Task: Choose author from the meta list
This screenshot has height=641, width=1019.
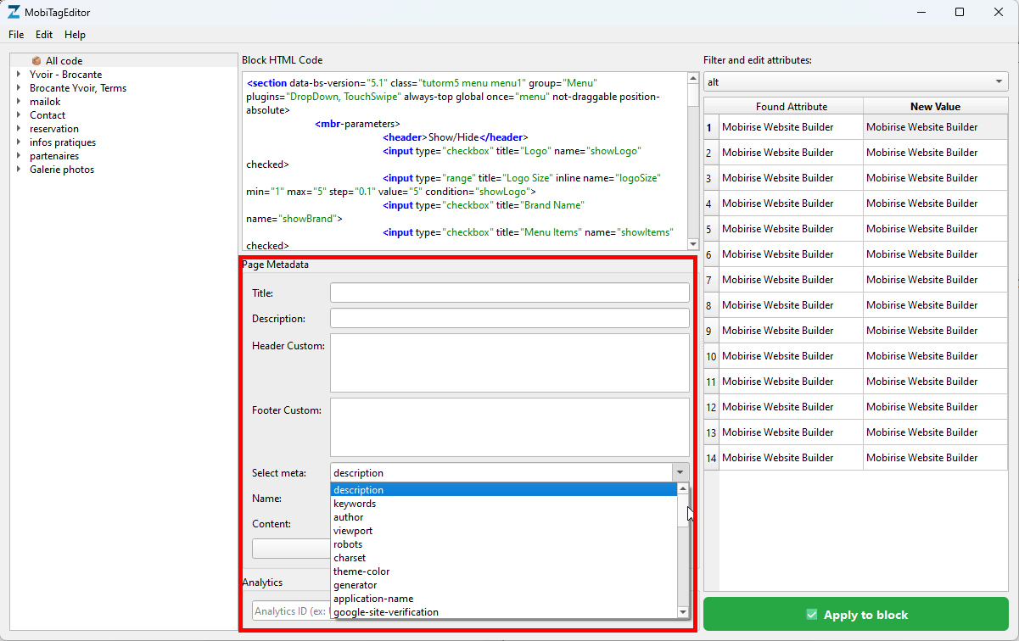Action: point(504,517)
